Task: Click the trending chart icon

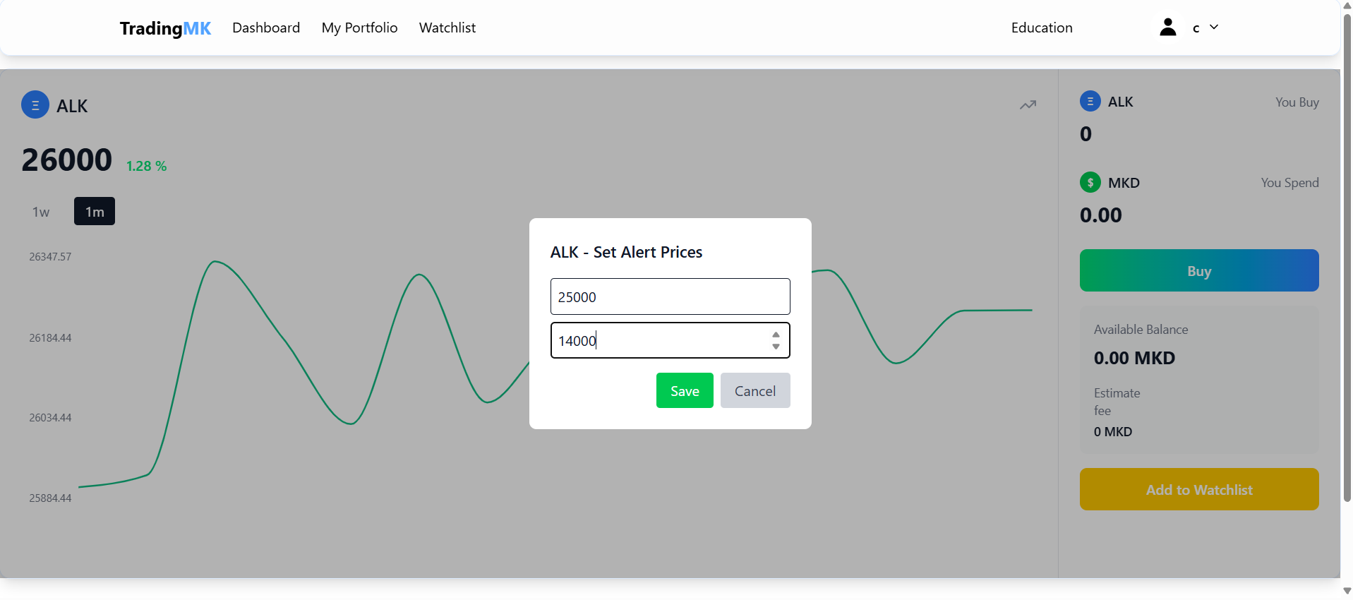Action: tap(1028, 105)
